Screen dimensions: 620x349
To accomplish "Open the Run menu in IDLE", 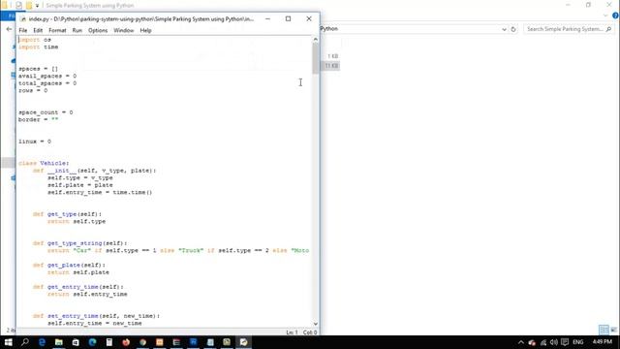I will pyautogui.click(x=77, y=30).
